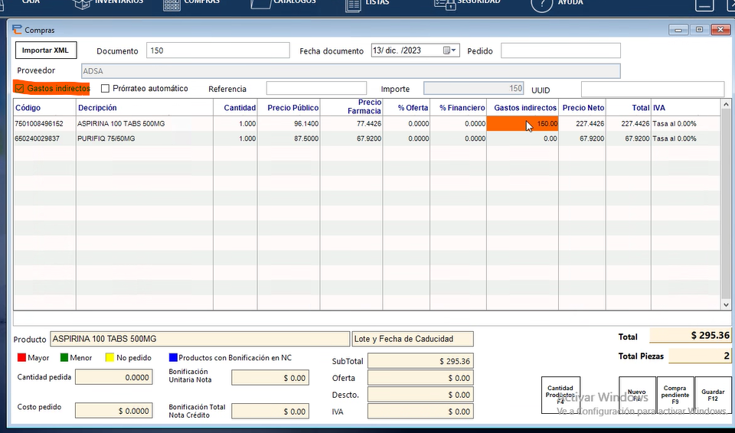The image size is (735, 433).
Task: Click the Guardar F12 button
Action: pos(713,395)
